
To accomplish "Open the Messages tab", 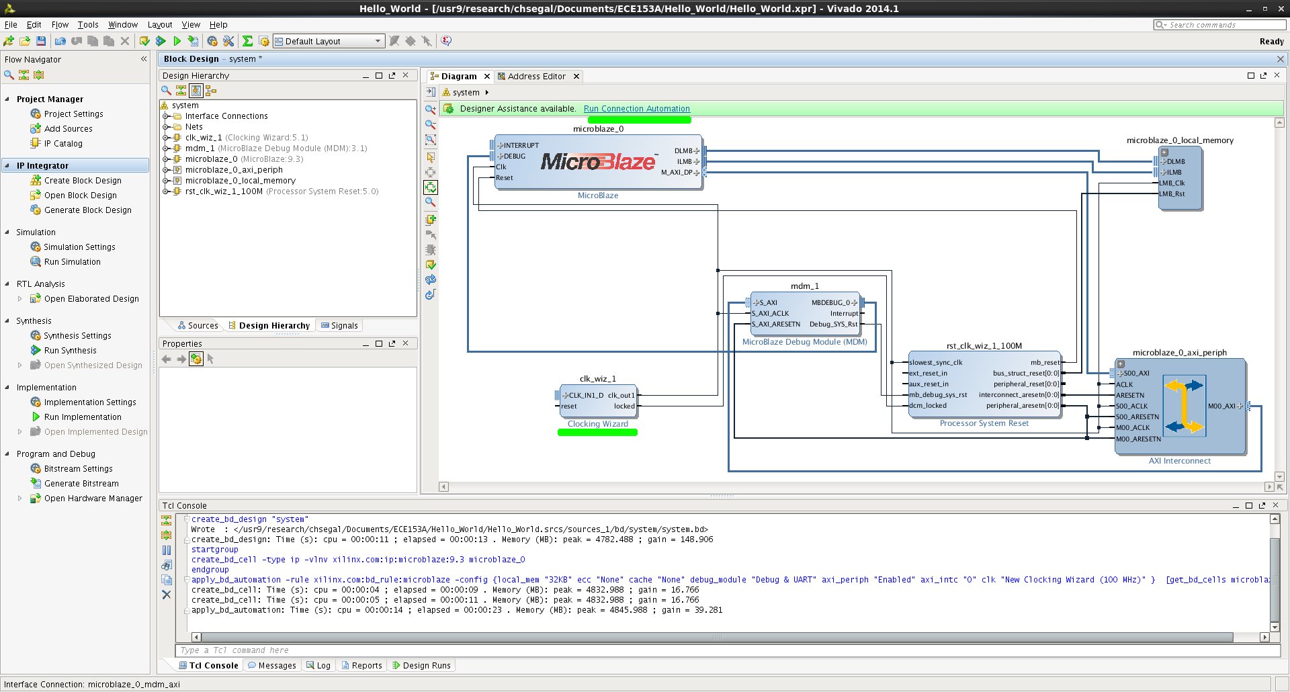I will coord(272,666).
